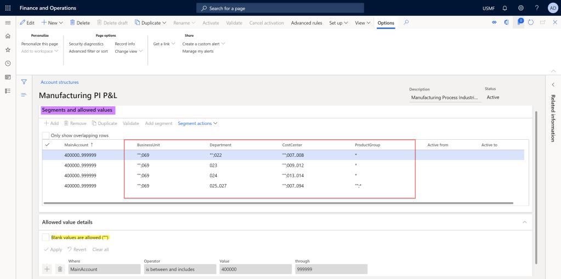Click the Advanced rules button

tap(306, 23)
